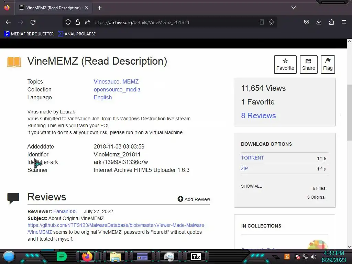Toggle reader view icon in the address bar
The width and height of the screenshot is (352, 264).
click(262, 22)
